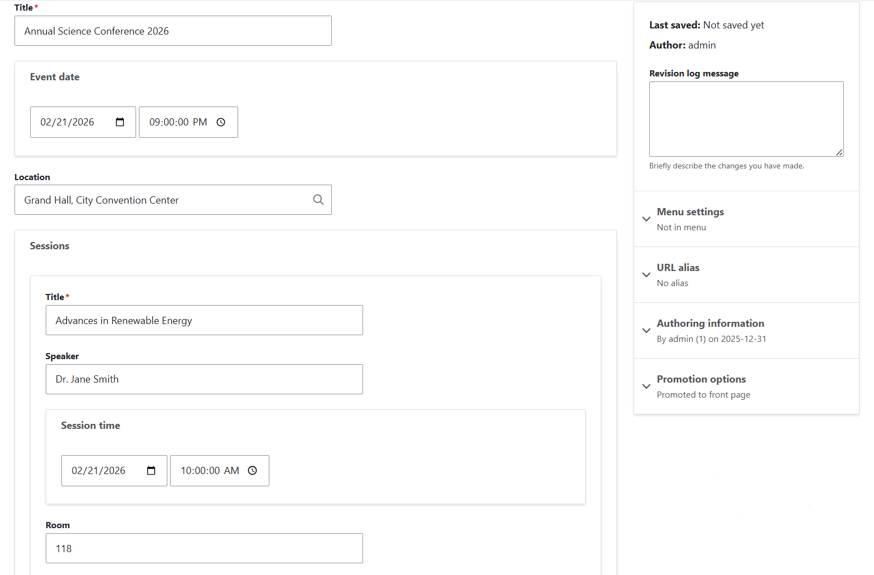Click the session Title field
Screen dimensions: 874x575
(204, 320)
